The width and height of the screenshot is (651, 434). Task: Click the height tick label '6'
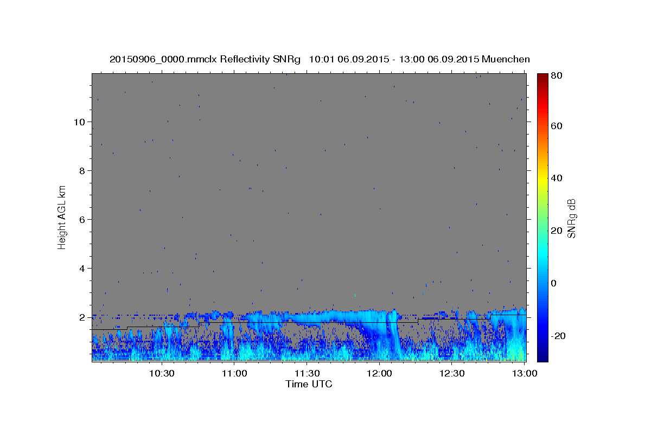[83, 220]
